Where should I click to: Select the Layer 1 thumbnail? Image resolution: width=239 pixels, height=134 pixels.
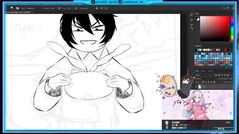200,86
